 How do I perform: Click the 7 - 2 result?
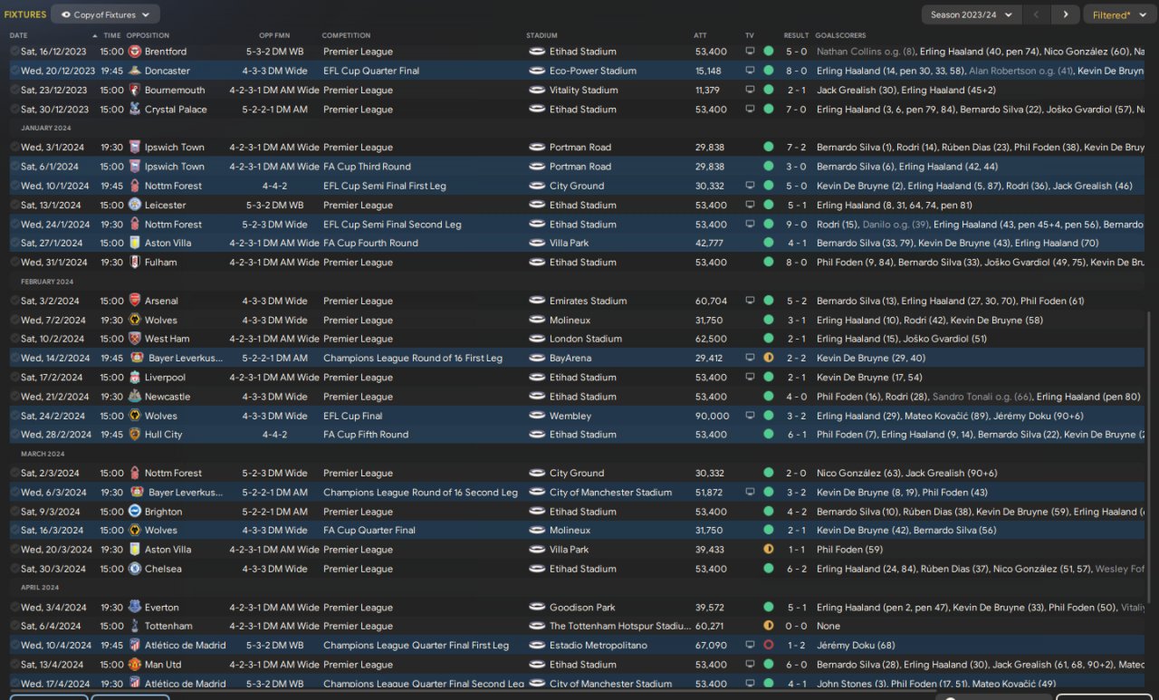coord(797,148)
